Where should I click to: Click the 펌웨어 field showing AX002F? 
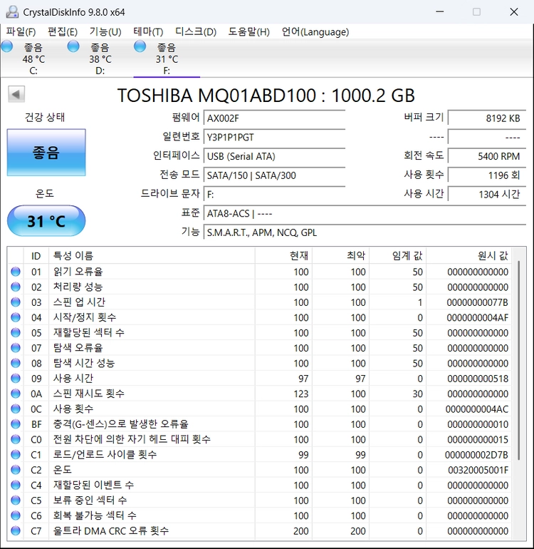(x=275, y=118)
